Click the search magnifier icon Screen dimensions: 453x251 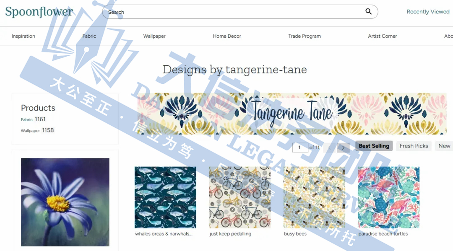(x=368, y=12)
